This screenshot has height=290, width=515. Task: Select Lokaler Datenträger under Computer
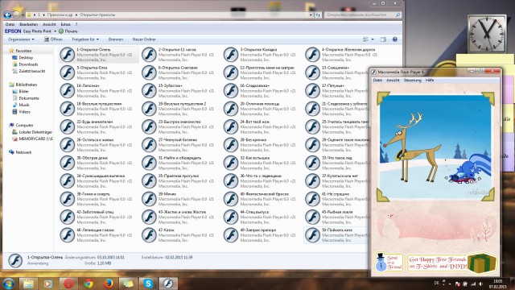(x=35, y=132)
